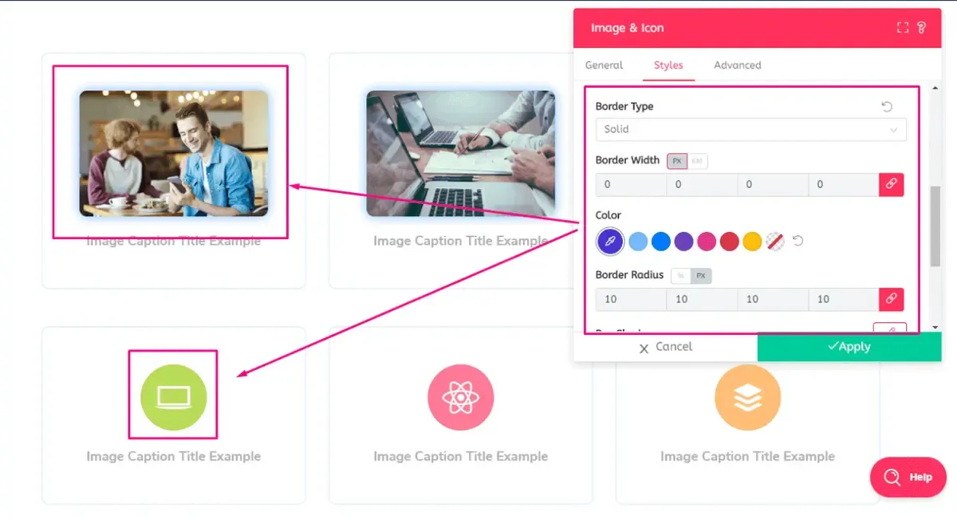Click the Cancel button

pos(666,347)
